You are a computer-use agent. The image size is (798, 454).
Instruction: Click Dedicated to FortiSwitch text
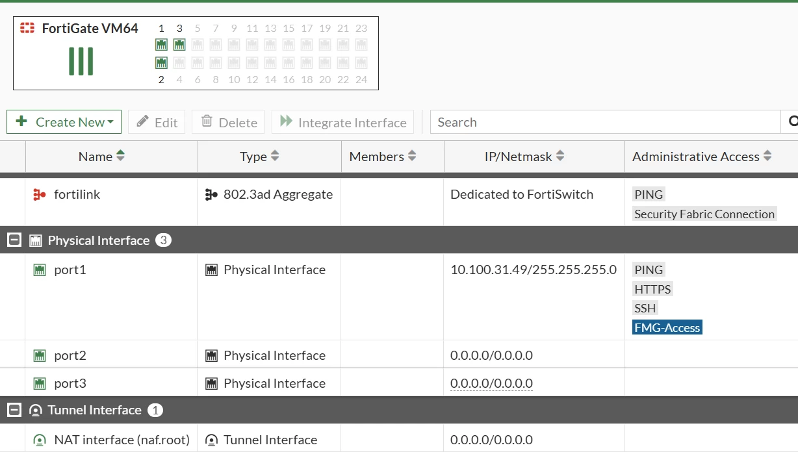point(522,194)
